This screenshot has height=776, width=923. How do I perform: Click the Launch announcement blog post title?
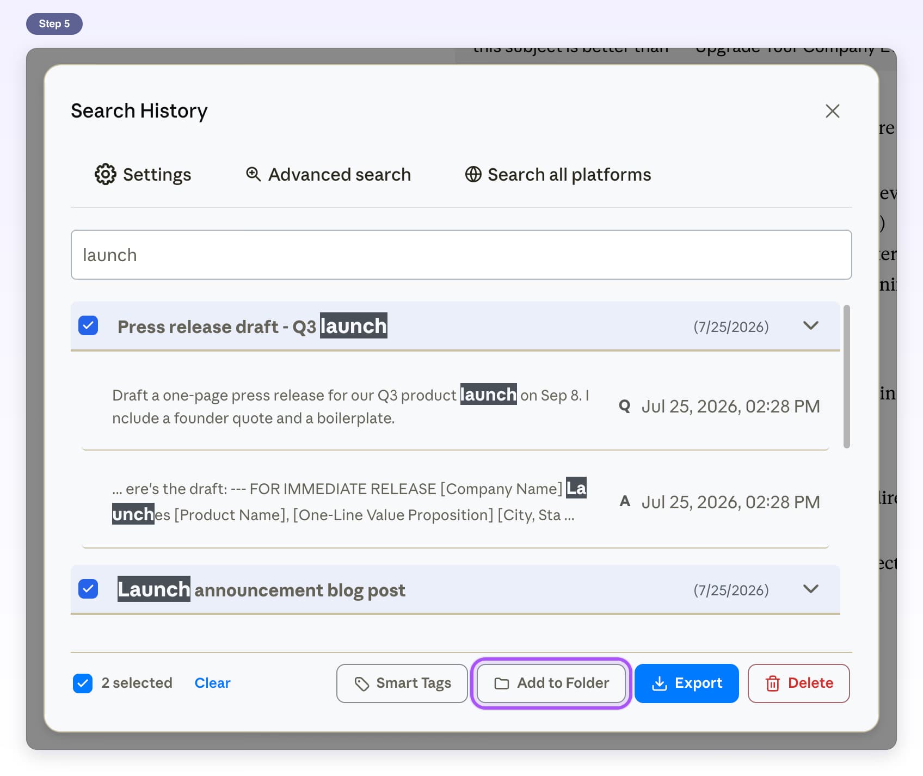261,589
